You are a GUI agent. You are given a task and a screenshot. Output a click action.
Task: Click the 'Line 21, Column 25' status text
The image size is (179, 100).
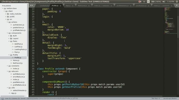coord(12,99)
